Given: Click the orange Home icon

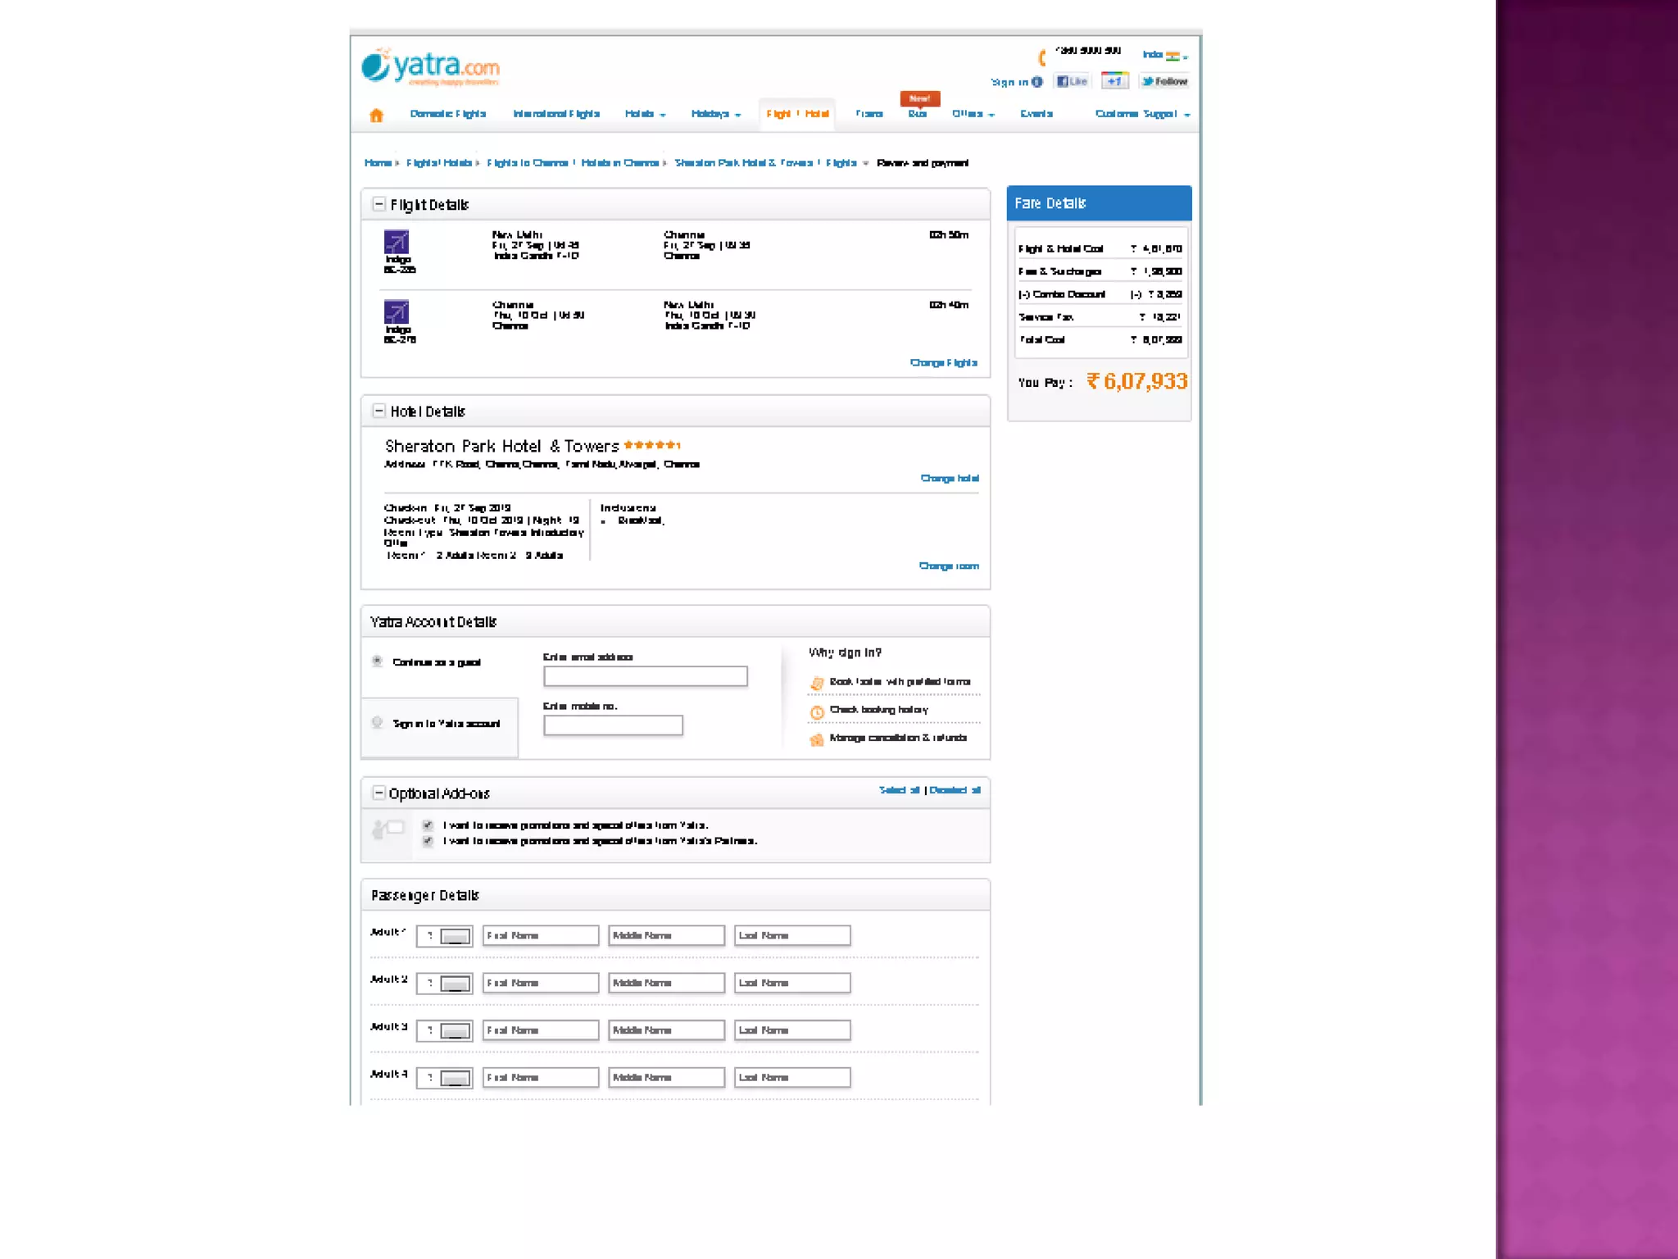Looking at the screenshot, I should tap(376, 115).
